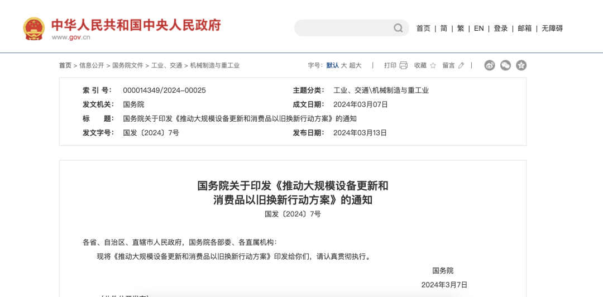
Task: Set font size to 大
Action: 344,65
